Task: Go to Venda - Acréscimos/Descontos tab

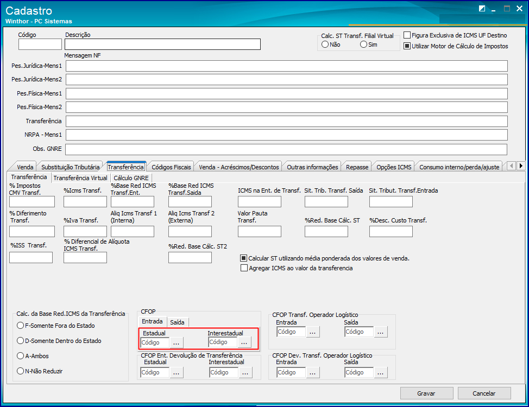Action: tap(239, 167)
